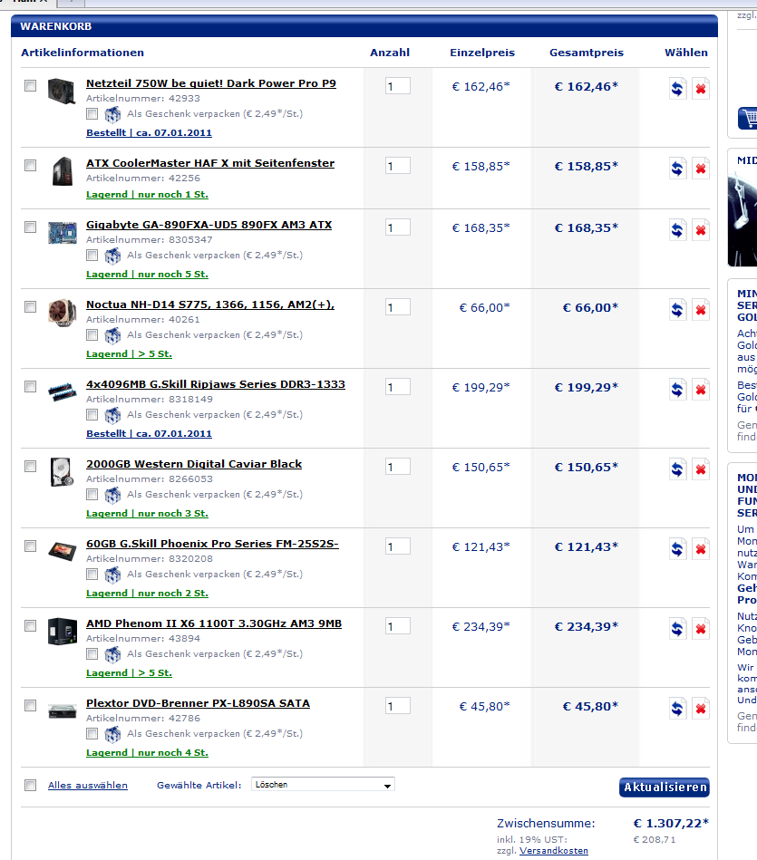757x860 pixels.
Task: Delete Western Digital Caviar Black with red X
Action: [x=701, y=469]
